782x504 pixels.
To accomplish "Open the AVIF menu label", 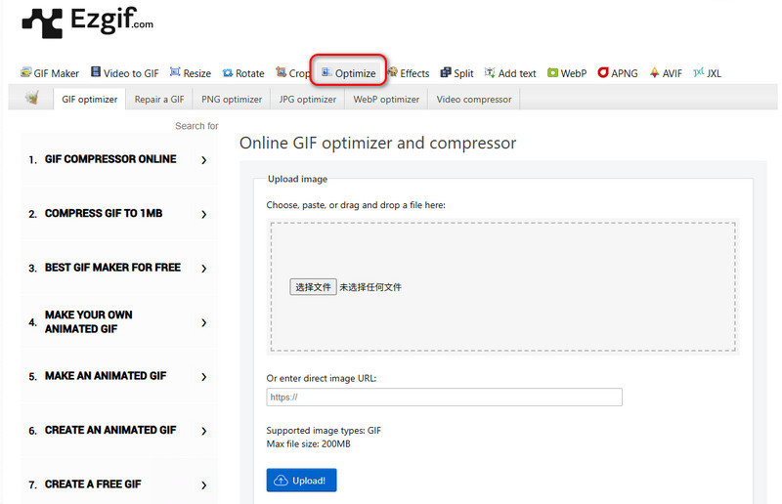I will point(673,74).
